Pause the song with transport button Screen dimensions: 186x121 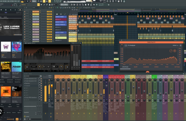pos(25,1)
